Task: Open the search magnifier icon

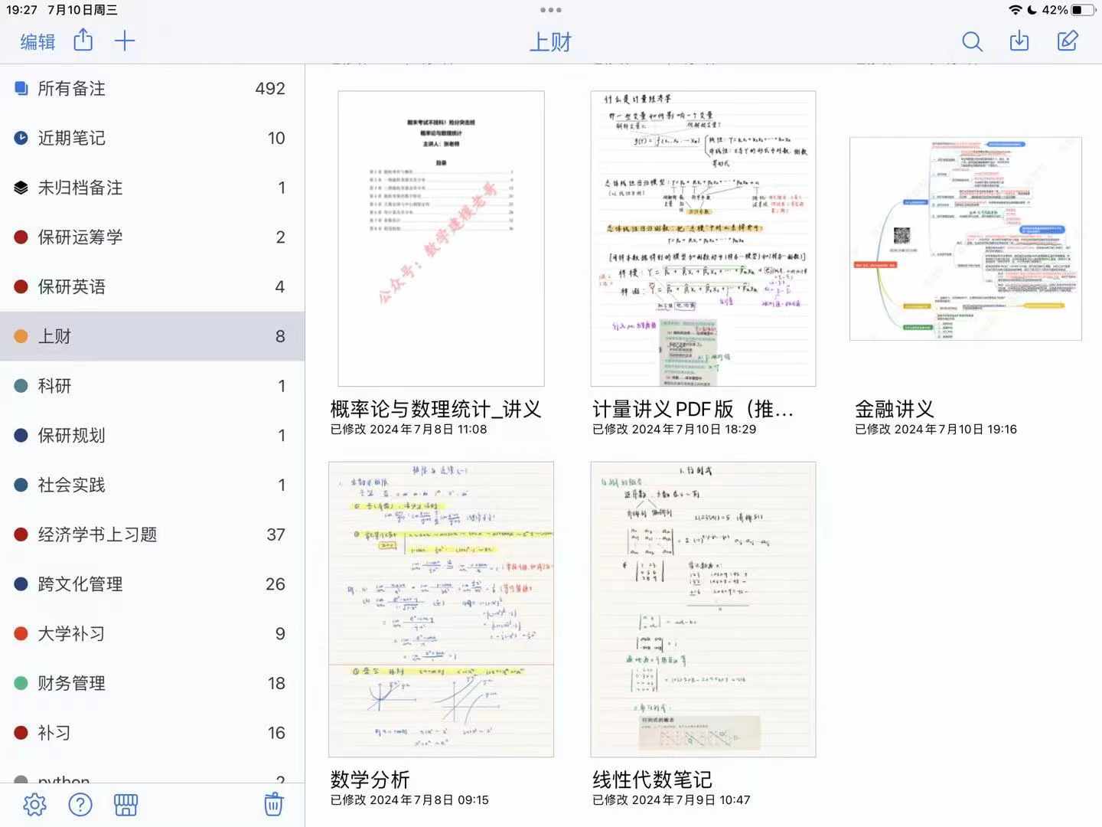Action: pyautogui.click(x=972, y=41)
